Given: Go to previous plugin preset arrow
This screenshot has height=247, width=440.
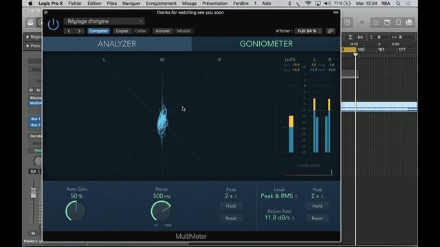Looking at the screenshot, I should click(69, 31).
